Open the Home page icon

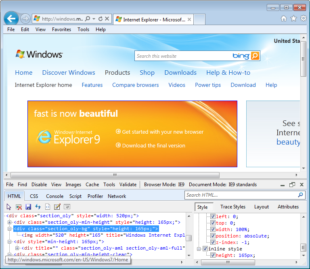pyautogui.click(x=284, y=19)
